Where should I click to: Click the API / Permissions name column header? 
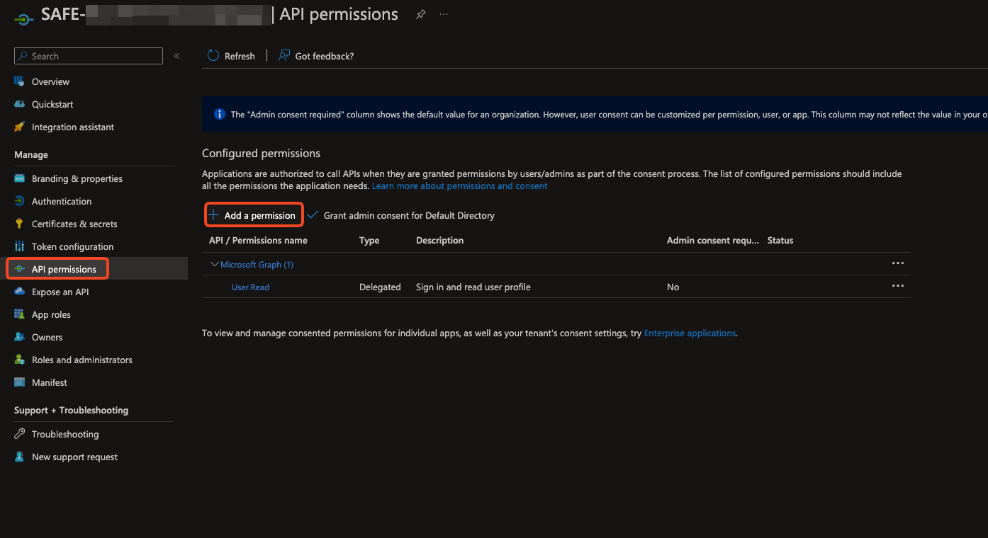[x=258, y=240]
